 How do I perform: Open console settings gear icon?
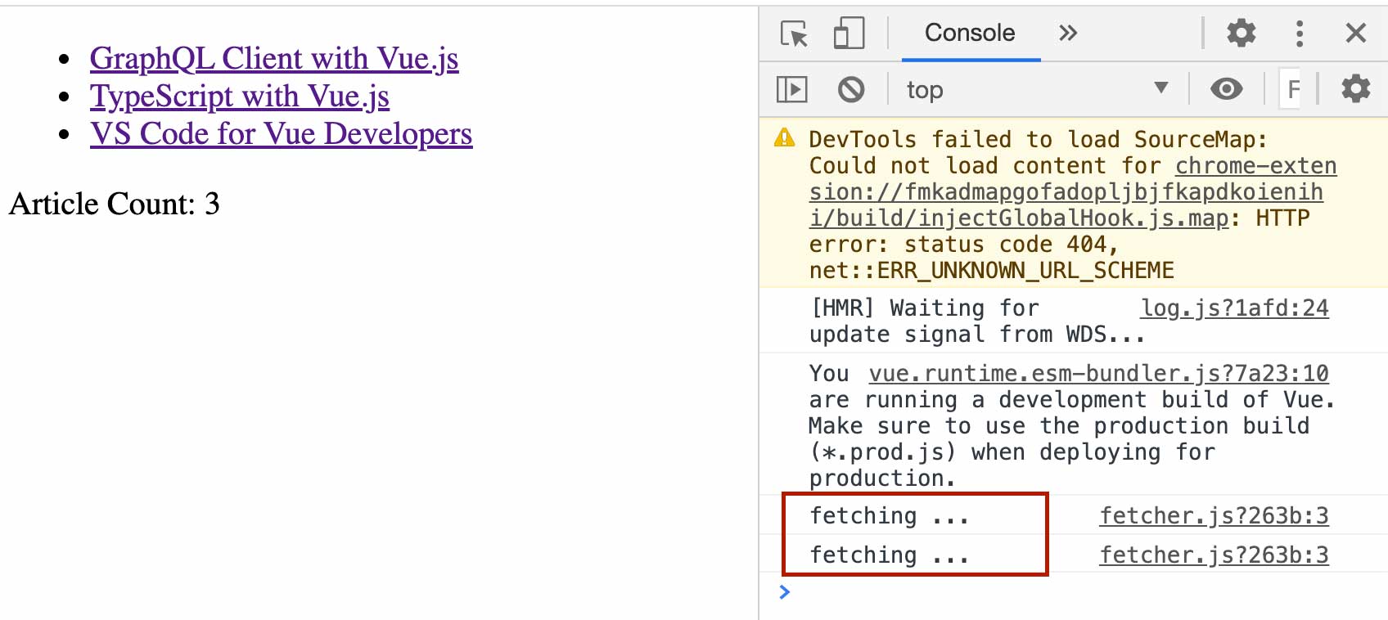click(1355, 89)
